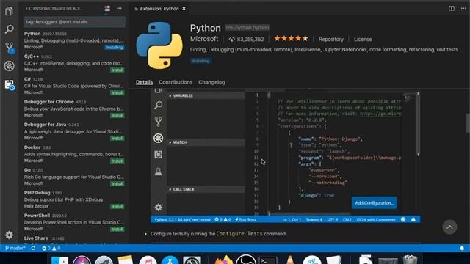Click the Microsoft publisher name
This screenshot has width=470, height=264.
204,39
